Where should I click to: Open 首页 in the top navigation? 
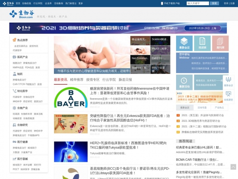pyautogui.click(x=18, y=3)
